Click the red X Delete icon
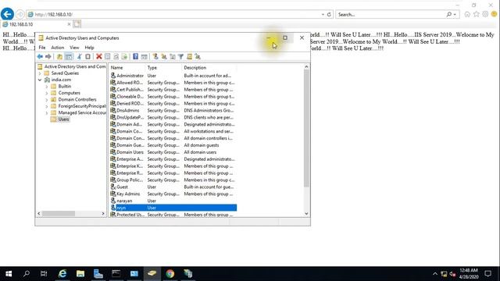 coord(99,57)
